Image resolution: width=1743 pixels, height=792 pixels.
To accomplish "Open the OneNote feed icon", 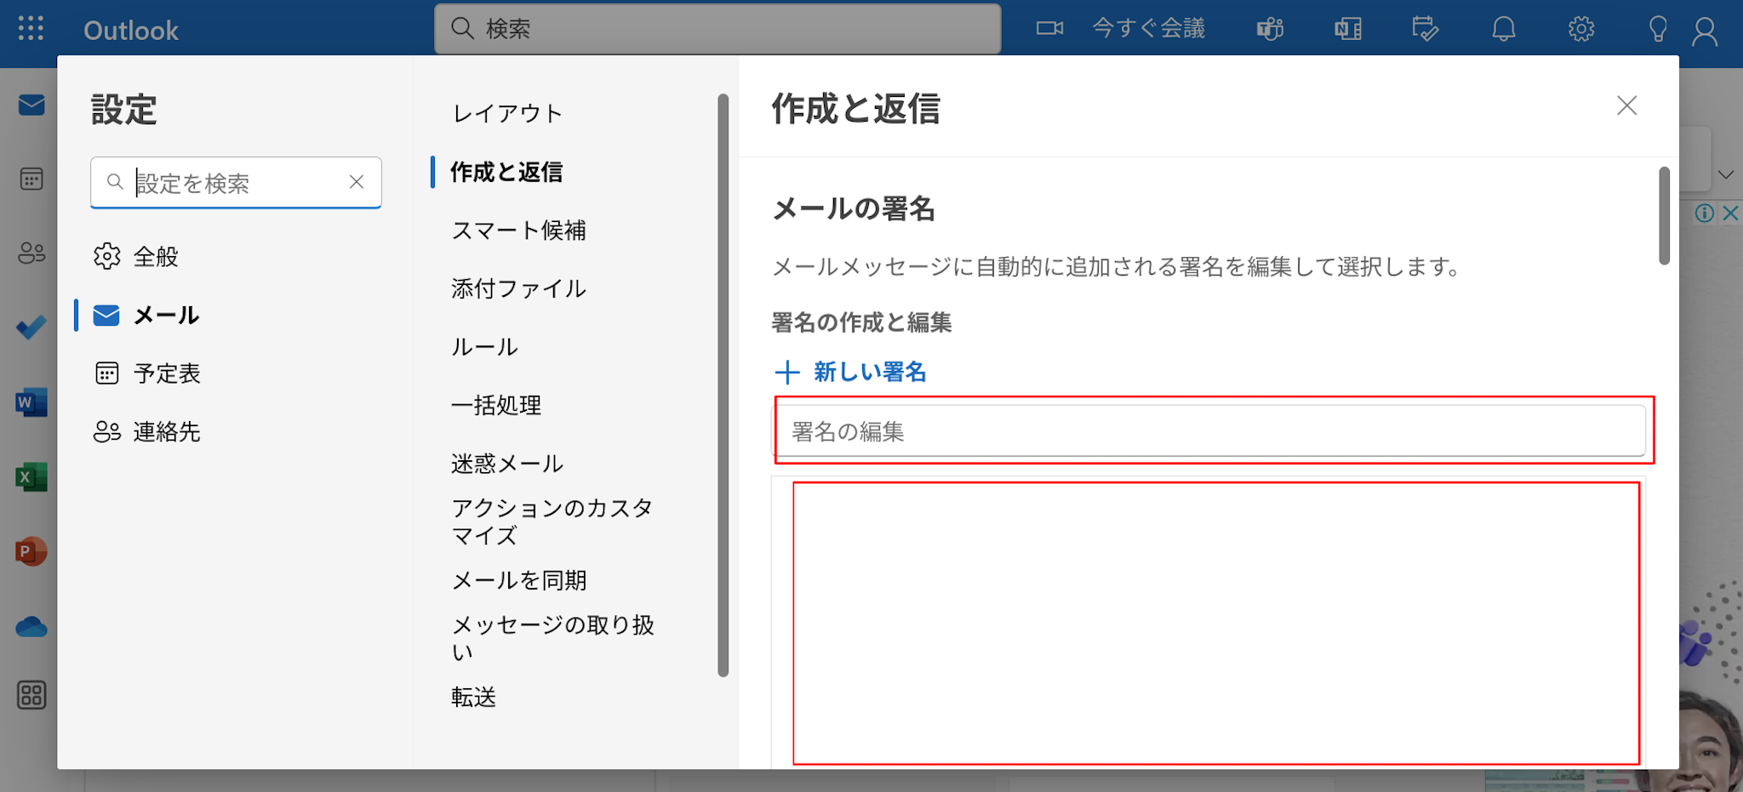I will point(1347,29).
